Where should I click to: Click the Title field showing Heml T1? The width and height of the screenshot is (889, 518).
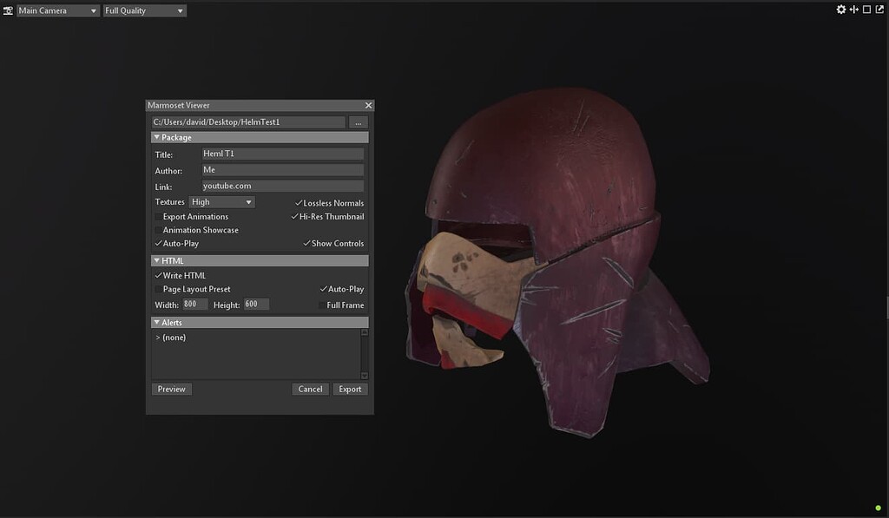point(282,153)
